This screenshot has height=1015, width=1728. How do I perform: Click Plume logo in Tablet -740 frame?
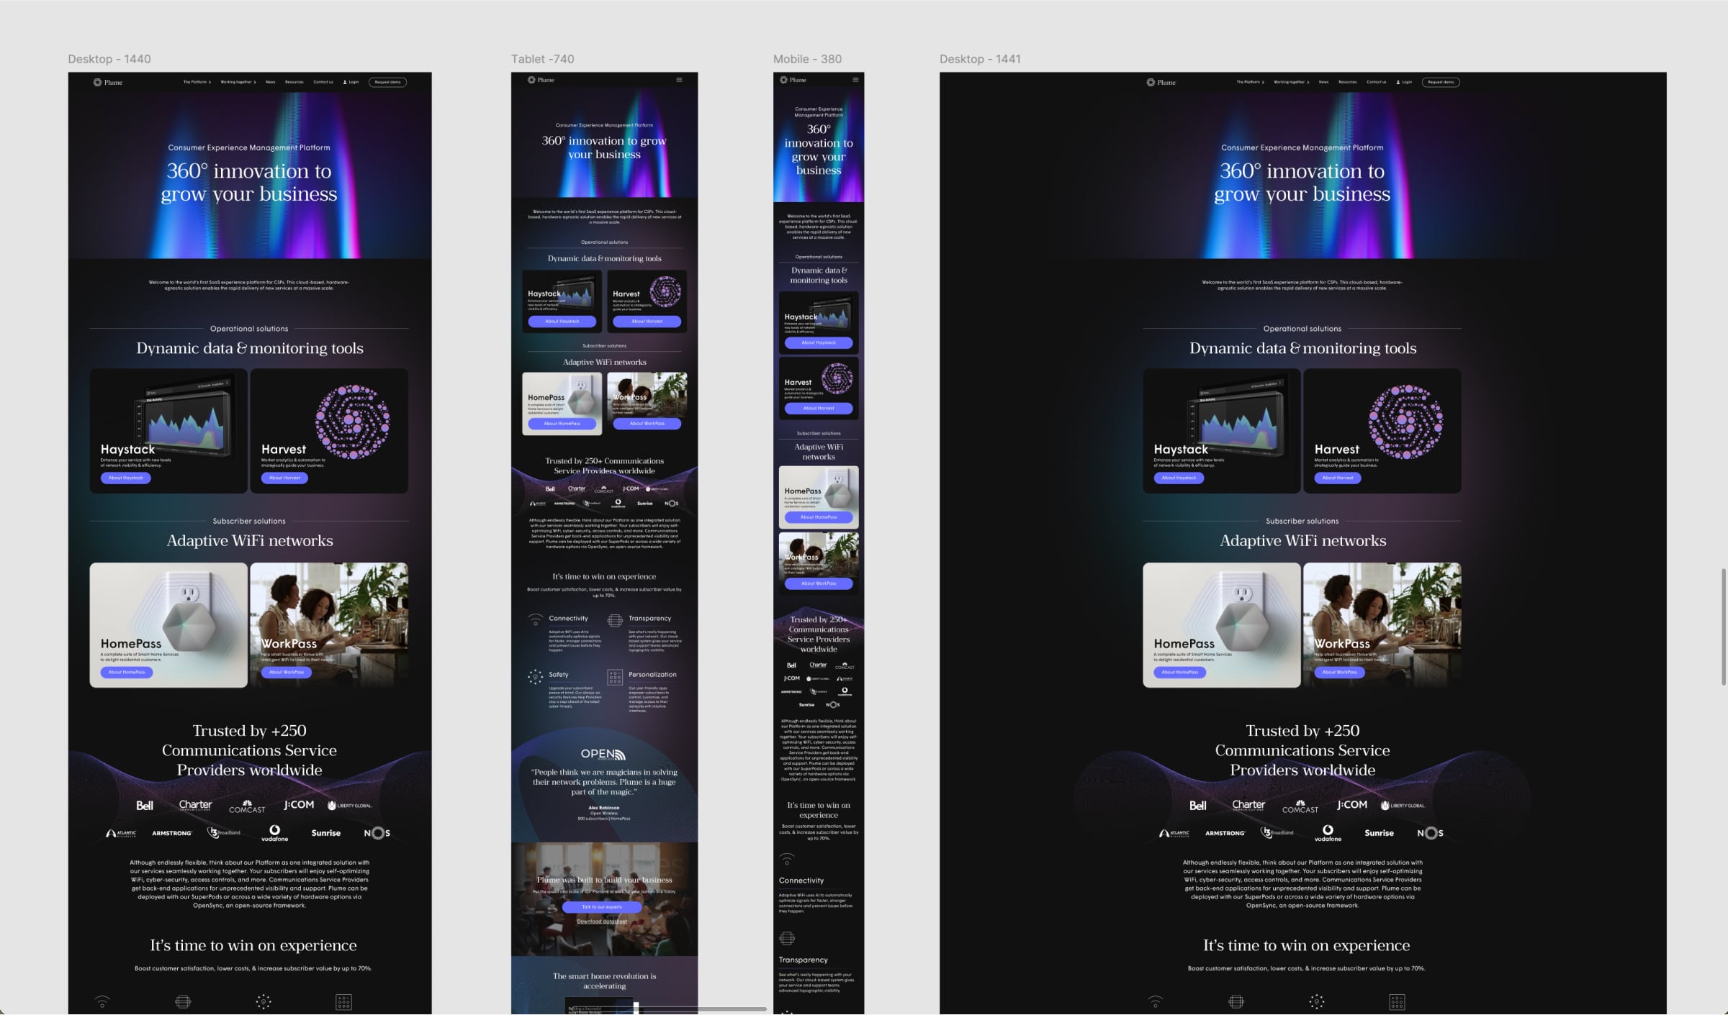(x=541, y=80)
